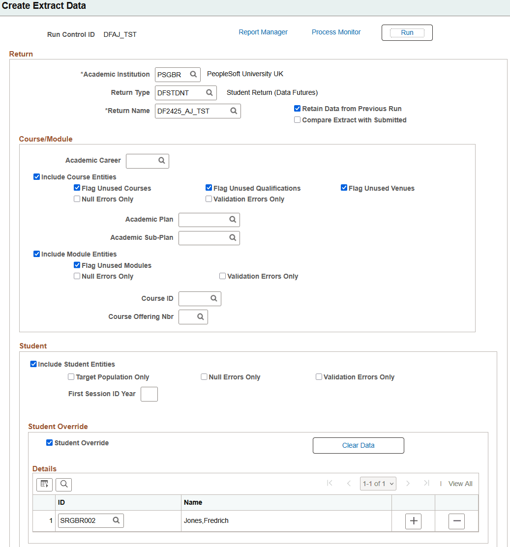The image size is (510, 547).
Task: Open the Course Offering Nbr lookup
Action: point(200,317)
